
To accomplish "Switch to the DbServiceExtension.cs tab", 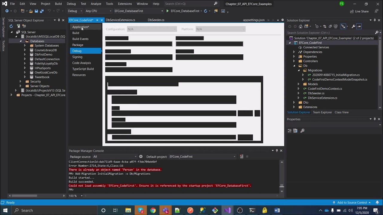I will [x=120, y=20].
